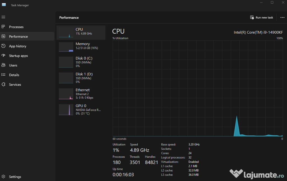The image size is (287, 181).
Task: Click the Performance sidebar label
Action: (18, 37)
